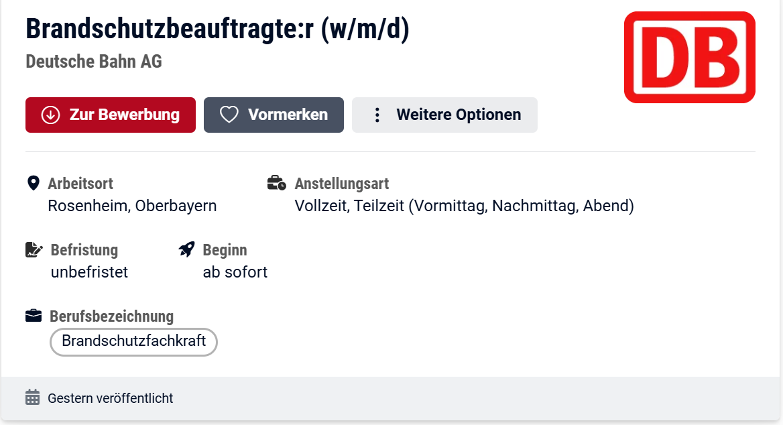The width and height of the screenshot is (783, 425).
Task: Click the calendar icon beside Gestern veröffentlicht
Action: tap(32, 398)
